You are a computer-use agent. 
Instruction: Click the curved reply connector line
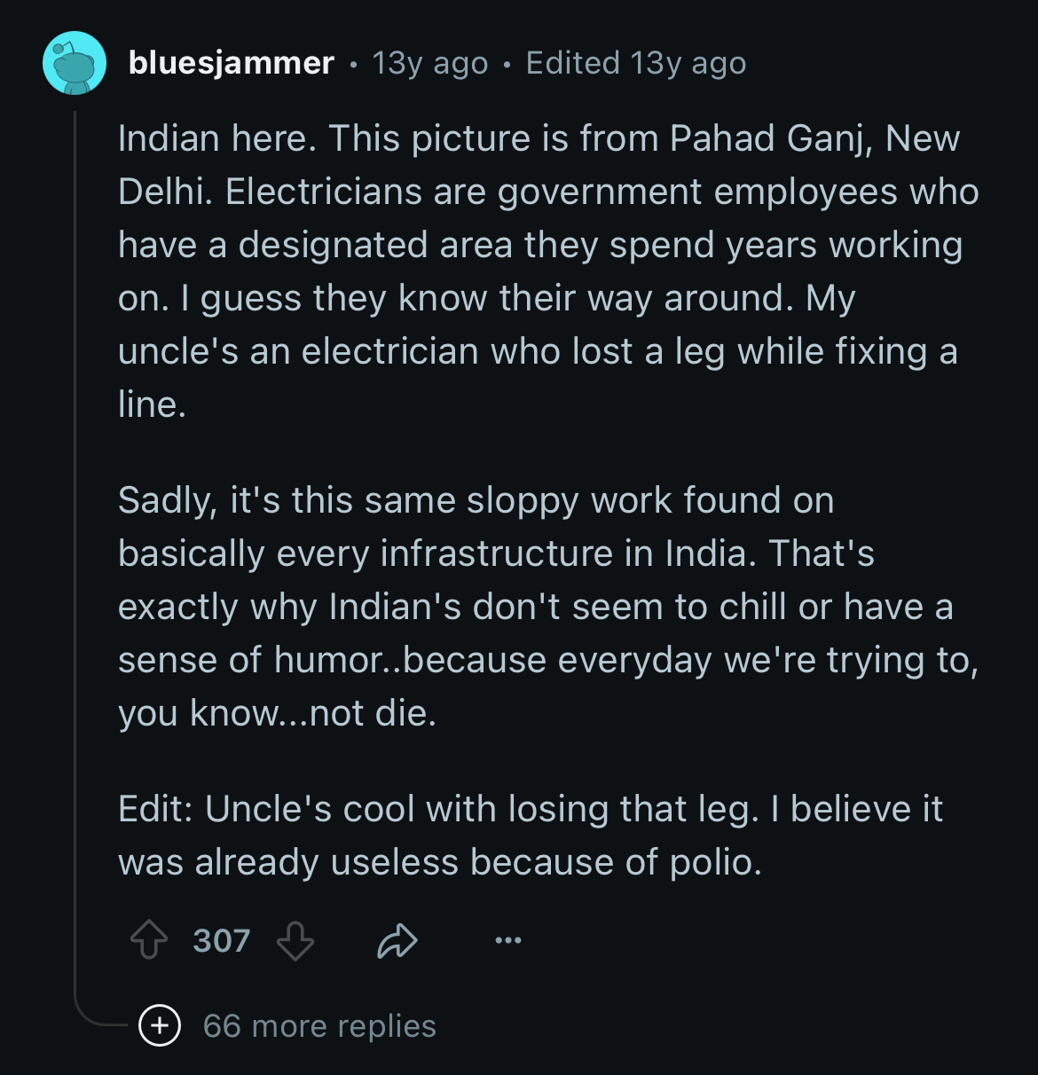[x=98, y=1018]
